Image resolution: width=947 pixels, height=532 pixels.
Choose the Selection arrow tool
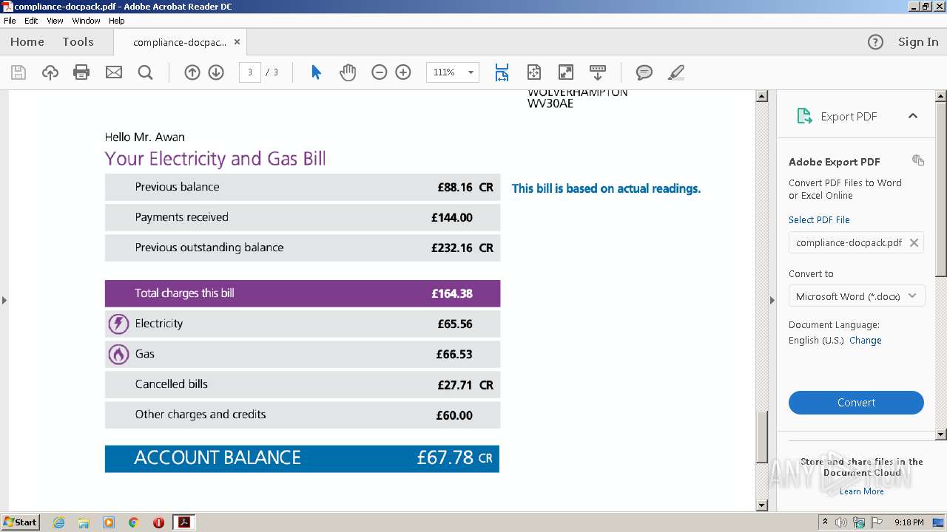(317, 72)
